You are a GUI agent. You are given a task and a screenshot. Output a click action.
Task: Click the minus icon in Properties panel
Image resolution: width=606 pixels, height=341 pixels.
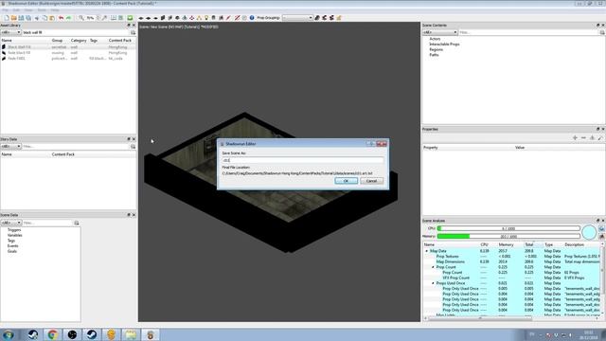[583, 138]
